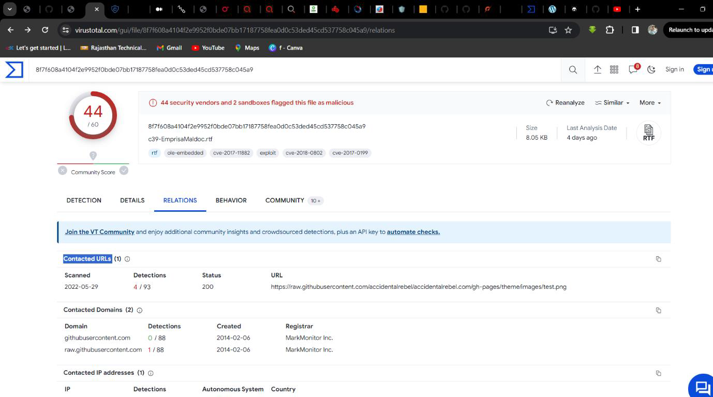
Task: Open the browser tab search chevron
Action: pos(9,9)
